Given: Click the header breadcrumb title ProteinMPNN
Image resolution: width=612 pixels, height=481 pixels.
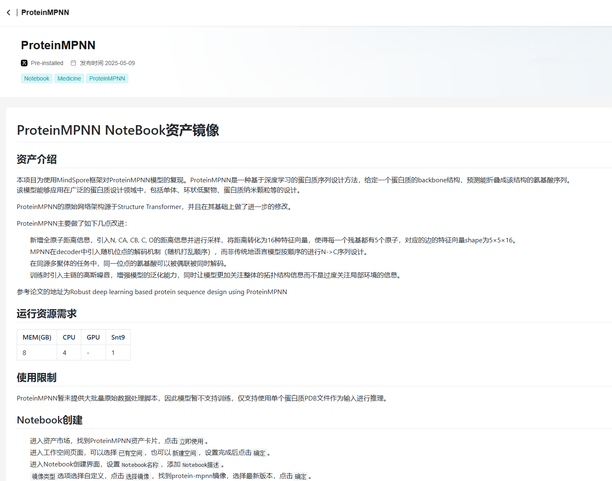Looking at the screenshot, I should [45, 13].
